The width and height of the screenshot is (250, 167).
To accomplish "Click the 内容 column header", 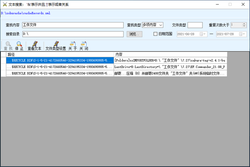I will 170,55.
